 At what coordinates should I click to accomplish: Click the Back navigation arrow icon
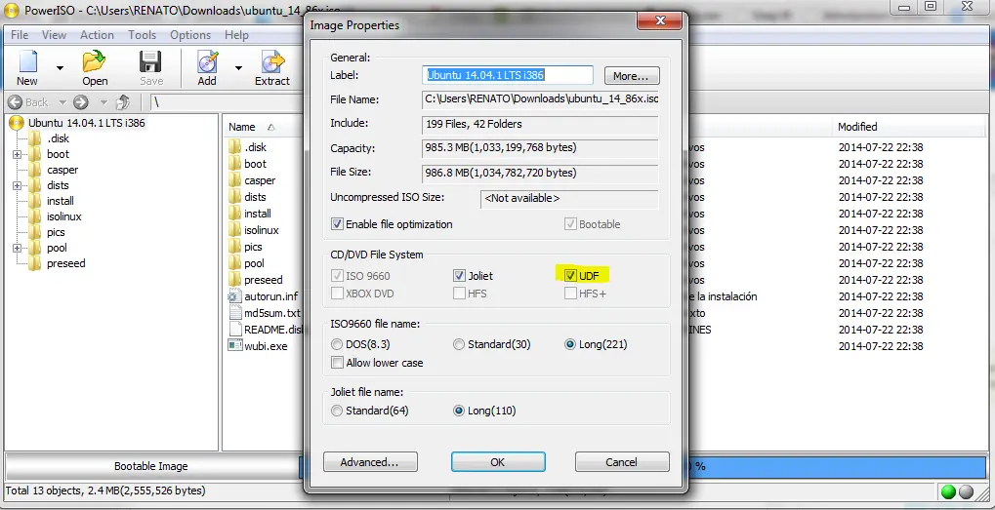click(x=16, y=102)
